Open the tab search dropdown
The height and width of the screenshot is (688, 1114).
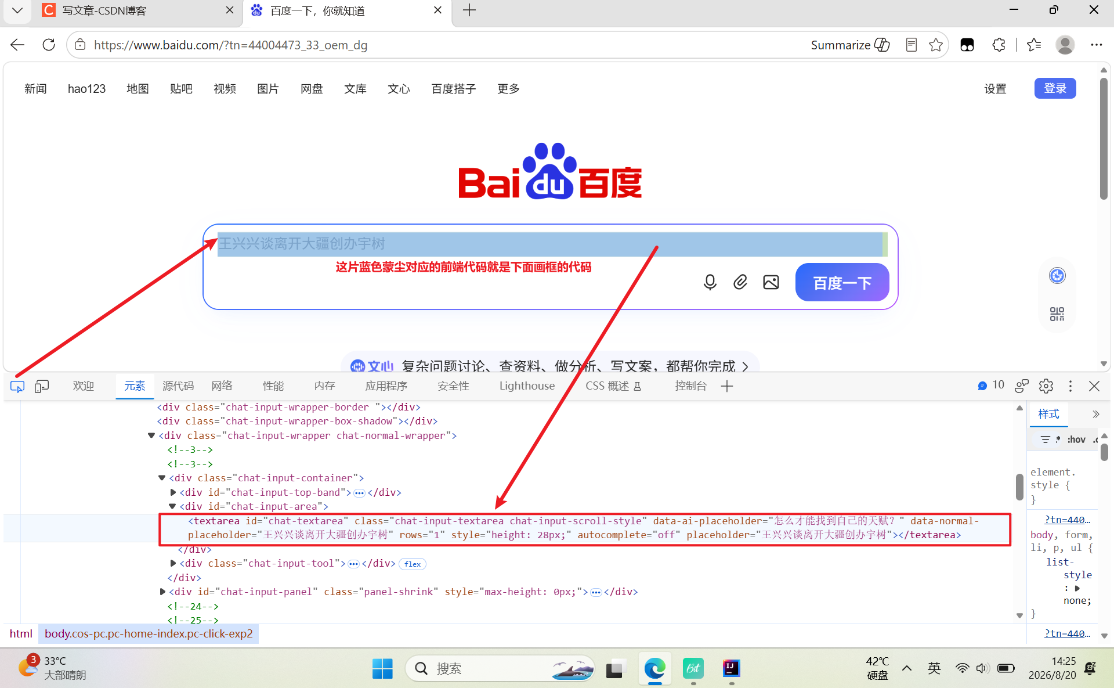point(17,10)
